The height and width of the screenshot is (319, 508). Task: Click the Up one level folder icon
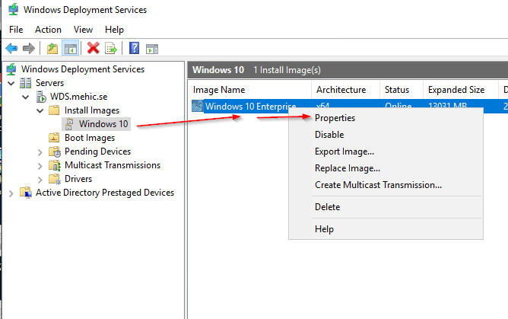[x=52, y=48]
